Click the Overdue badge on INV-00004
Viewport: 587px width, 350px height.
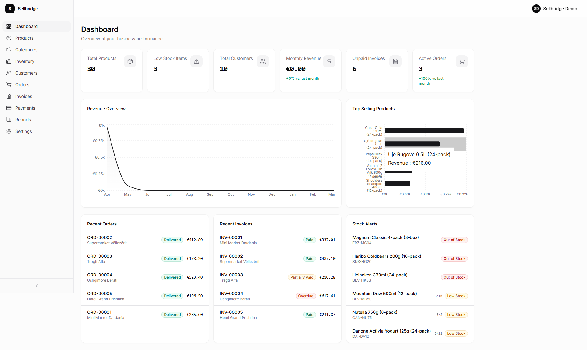[x=305, y=296]
